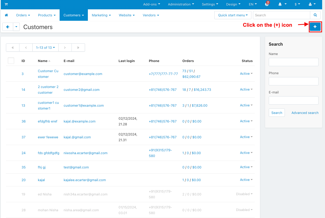Image resolution: width=325 pixels, height=218 pixels.
Task: Go to previous page of customers
Action: pos(26,47)
